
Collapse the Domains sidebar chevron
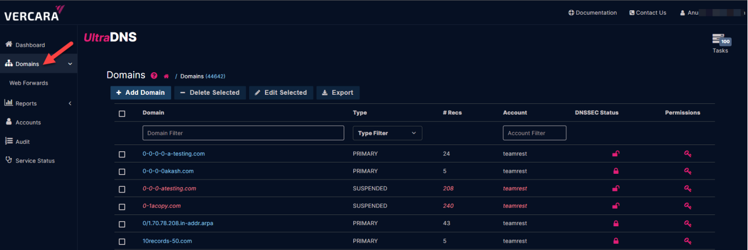pos(70,64)
